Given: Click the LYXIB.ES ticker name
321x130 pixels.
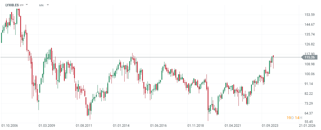Looking at the screenshot, I should click(x=11, y=5).
